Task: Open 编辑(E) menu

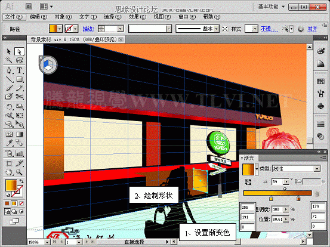Action: pyautogui.click(x=38, y=17)
